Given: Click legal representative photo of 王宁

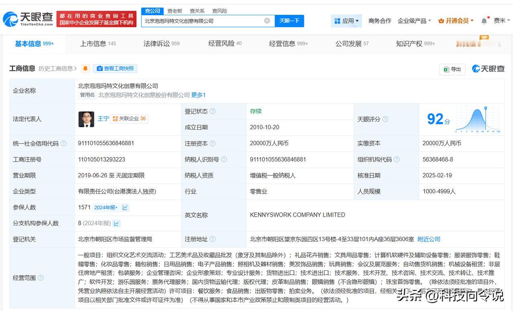Looking at the screenshot, I should (x=86, y=119).
